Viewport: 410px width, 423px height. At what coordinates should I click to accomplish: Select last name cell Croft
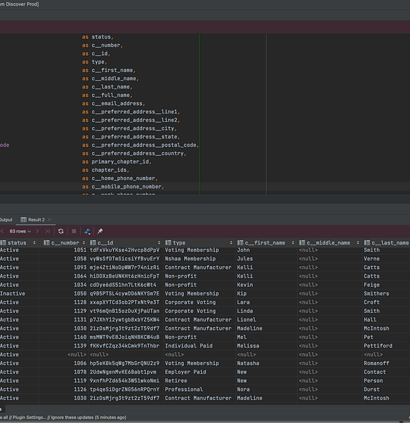[x=372, y=302]
